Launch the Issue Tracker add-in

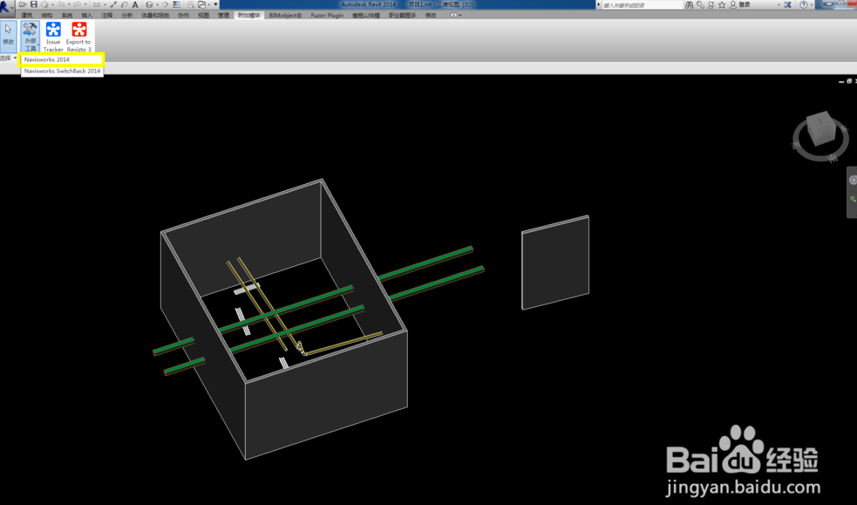pos(53,36)
